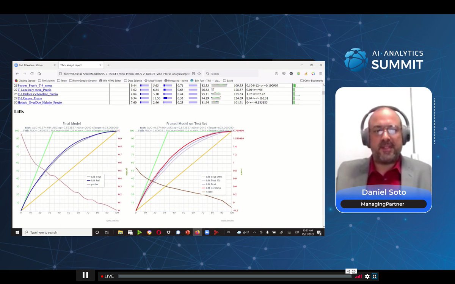This screenshot has height=284, width=455.
Task: Open Helado_OverDue_Helado_Precio link
Action: pos(39,102)
